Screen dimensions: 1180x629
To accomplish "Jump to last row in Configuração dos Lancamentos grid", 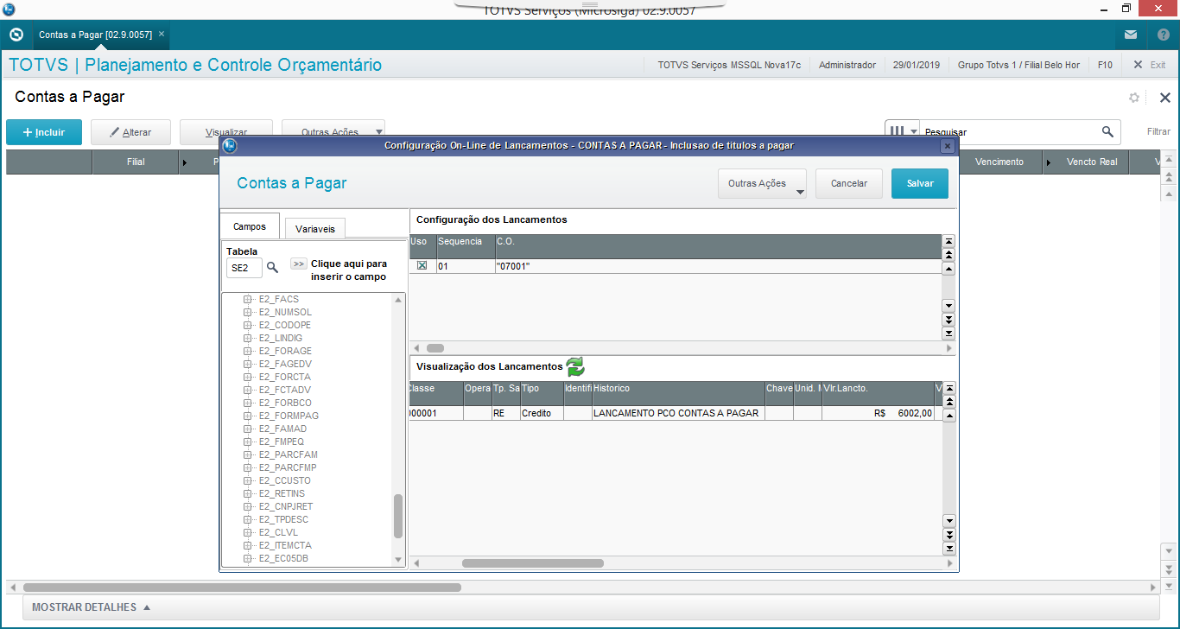I will [x=948, y=333].
